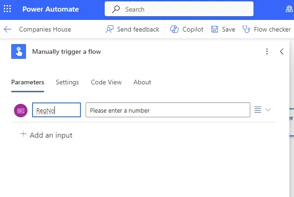Open the trigger's three-dot options menu
This screenshot has height=197, width=294.
267,51
